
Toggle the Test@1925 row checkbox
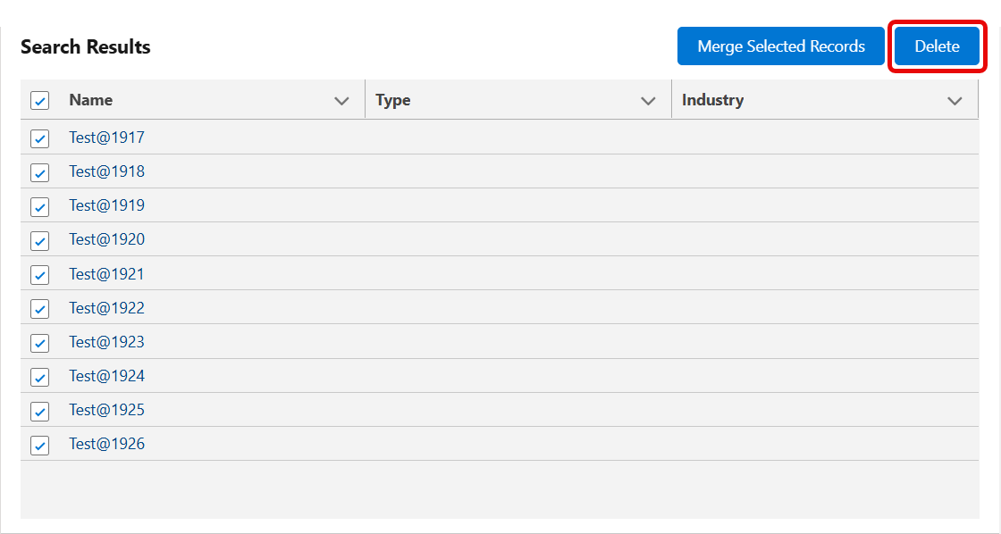pyautogui.click(x=39, y=411)
